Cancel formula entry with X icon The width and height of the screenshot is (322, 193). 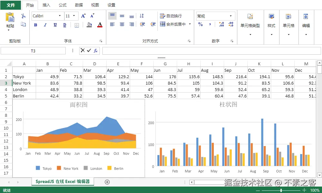tap(82, 51)
